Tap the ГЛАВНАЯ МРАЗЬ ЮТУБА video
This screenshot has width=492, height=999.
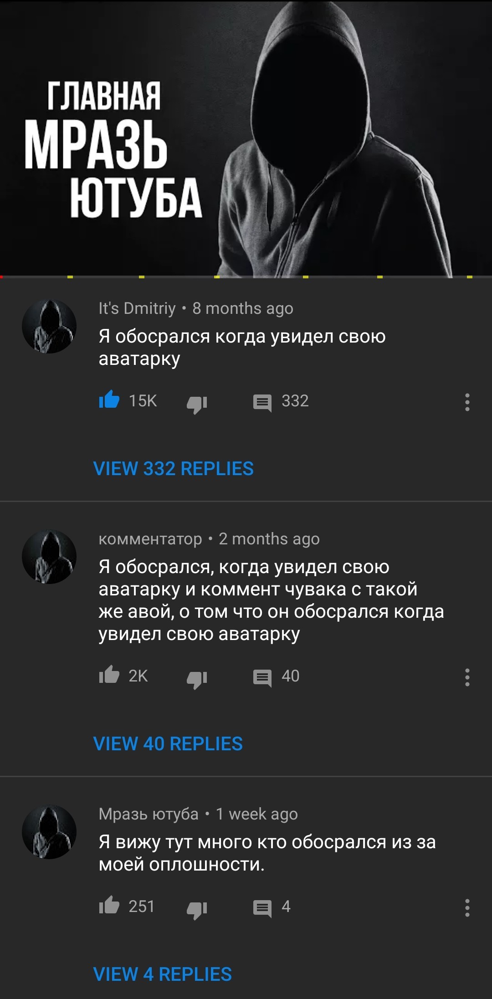coord(246,138)
